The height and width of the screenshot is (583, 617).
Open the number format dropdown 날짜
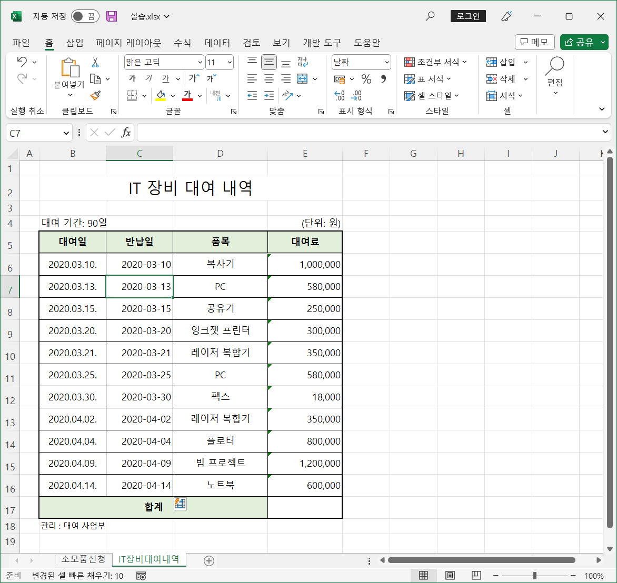coord(387,62)
